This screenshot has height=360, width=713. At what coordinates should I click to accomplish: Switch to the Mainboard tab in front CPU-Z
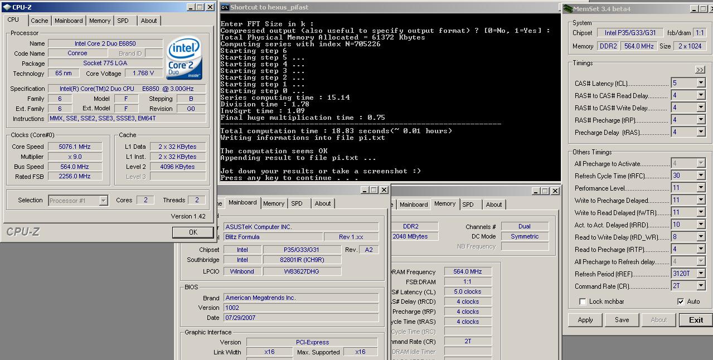tap(69, 21)
